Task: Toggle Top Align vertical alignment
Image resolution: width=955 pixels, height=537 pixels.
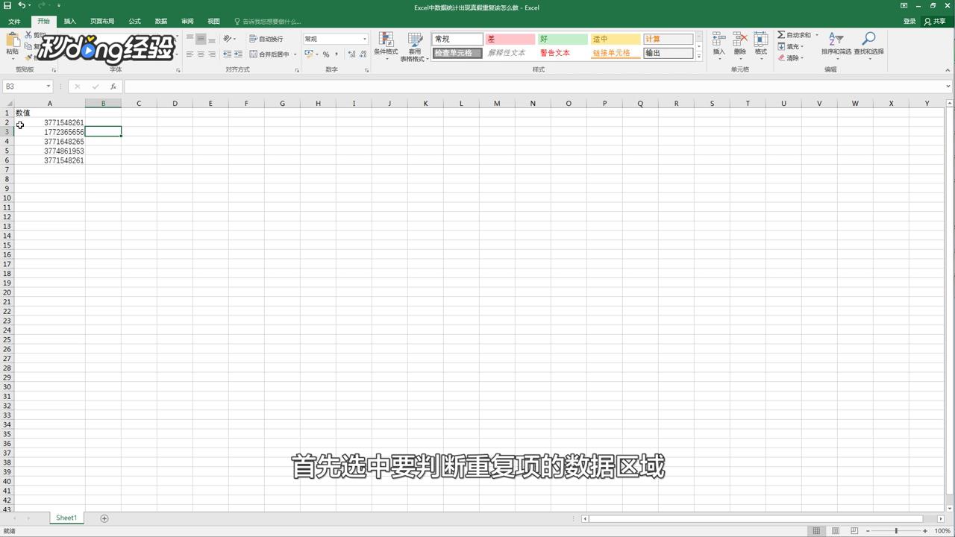Action: 190,39
